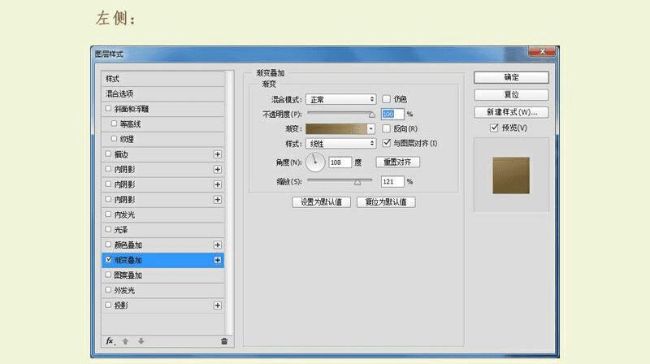
Task: Click plus icon beside first 内阴影
Action: [x=217, y=169]
